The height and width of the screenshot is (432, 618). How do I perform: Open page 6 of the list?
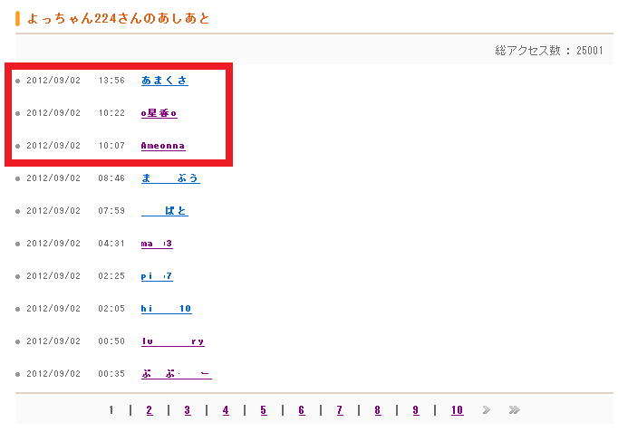coord(302,410)
